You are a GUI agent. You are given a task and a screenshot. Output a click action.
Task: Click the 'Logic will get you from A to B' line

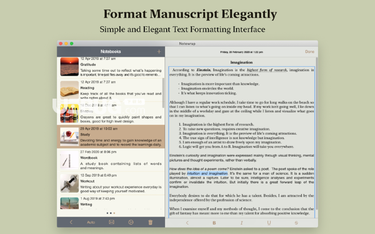point(238,147)
